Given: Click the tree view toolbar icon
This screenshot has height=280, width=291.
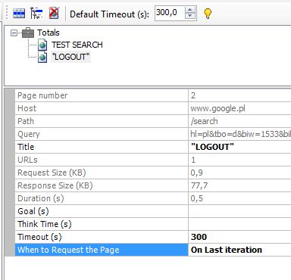Looking at the screenshot, I should [36, 13].
